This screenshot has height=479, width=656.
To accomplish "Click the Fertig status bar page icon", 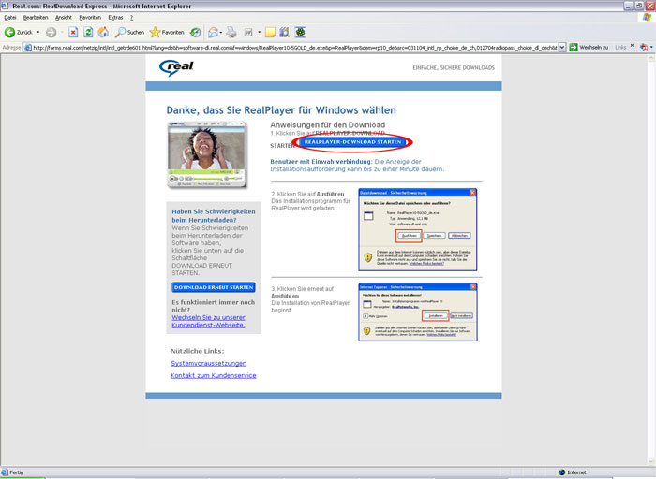I will (5, 472).
